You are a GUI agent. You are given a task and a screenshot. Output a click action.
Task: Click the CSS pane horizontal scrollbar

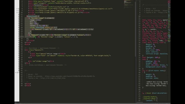140,102
